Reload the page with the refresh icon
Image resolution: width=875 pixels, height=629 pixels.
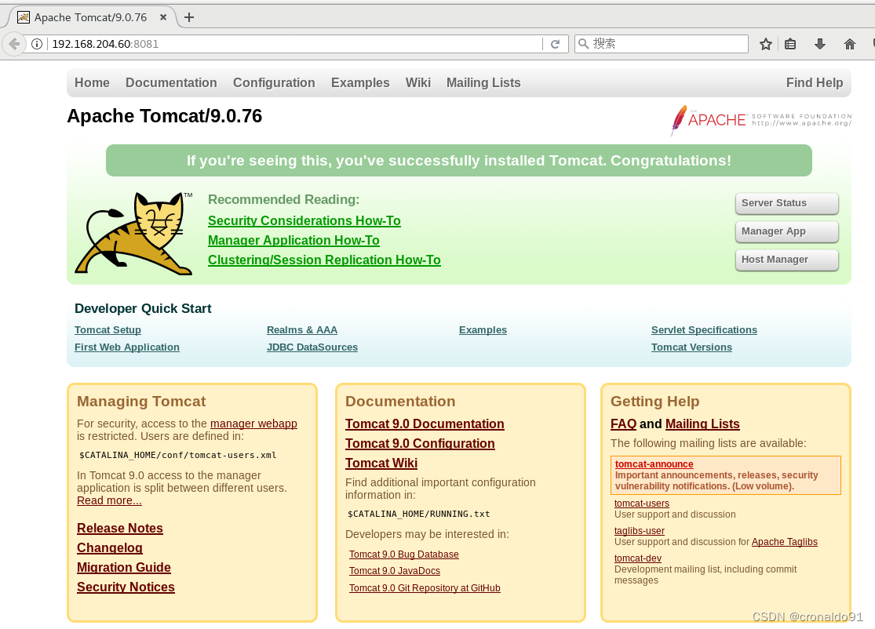[556, 44]
